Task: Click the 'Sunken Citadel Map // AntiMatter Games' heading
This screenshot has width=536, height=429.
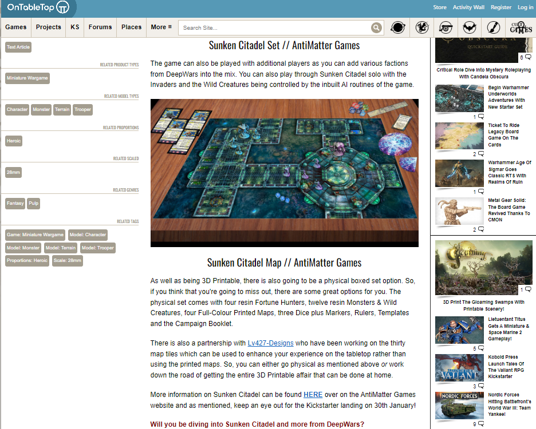Action: 285,263
